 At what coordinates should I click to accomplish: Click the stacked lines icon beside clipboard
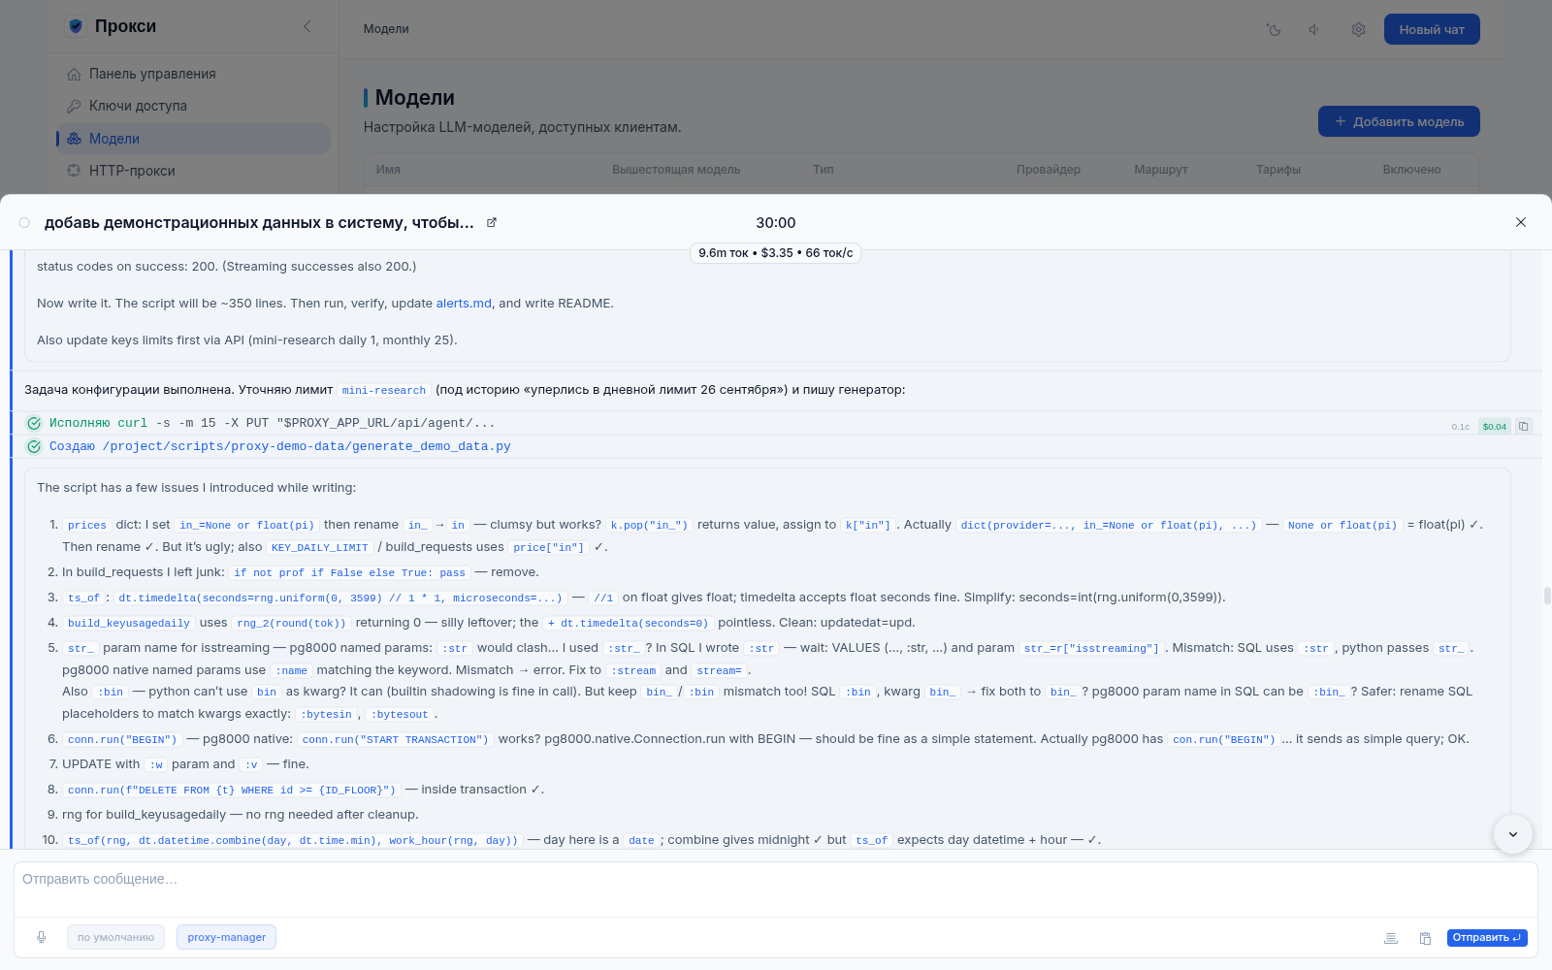coord(1391,938)
